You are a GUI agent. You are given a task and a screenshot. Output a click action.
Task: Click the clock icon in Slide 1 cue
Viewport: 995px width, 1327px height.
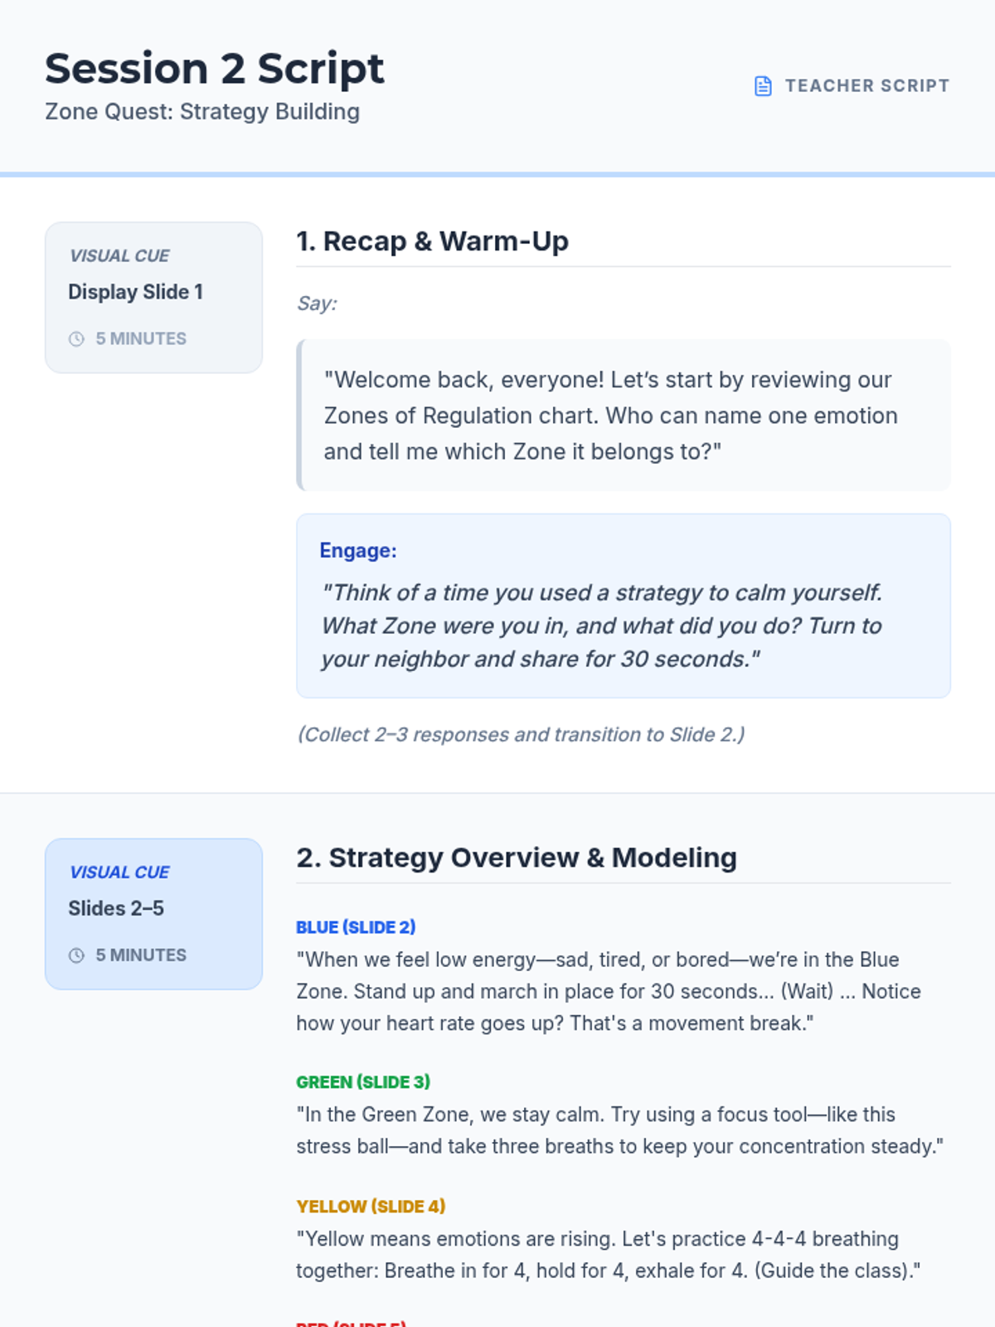tap(76, 339)
